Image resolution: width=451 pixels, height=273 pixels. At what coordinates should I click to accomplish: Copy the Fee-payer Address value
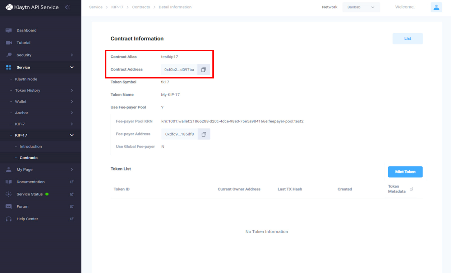[204, 134]
